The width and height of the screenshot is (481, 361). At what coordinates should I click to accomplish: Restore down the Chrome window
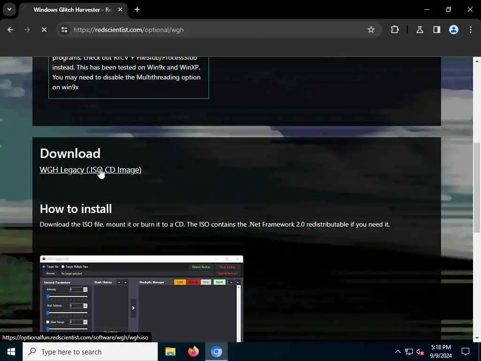449,9
